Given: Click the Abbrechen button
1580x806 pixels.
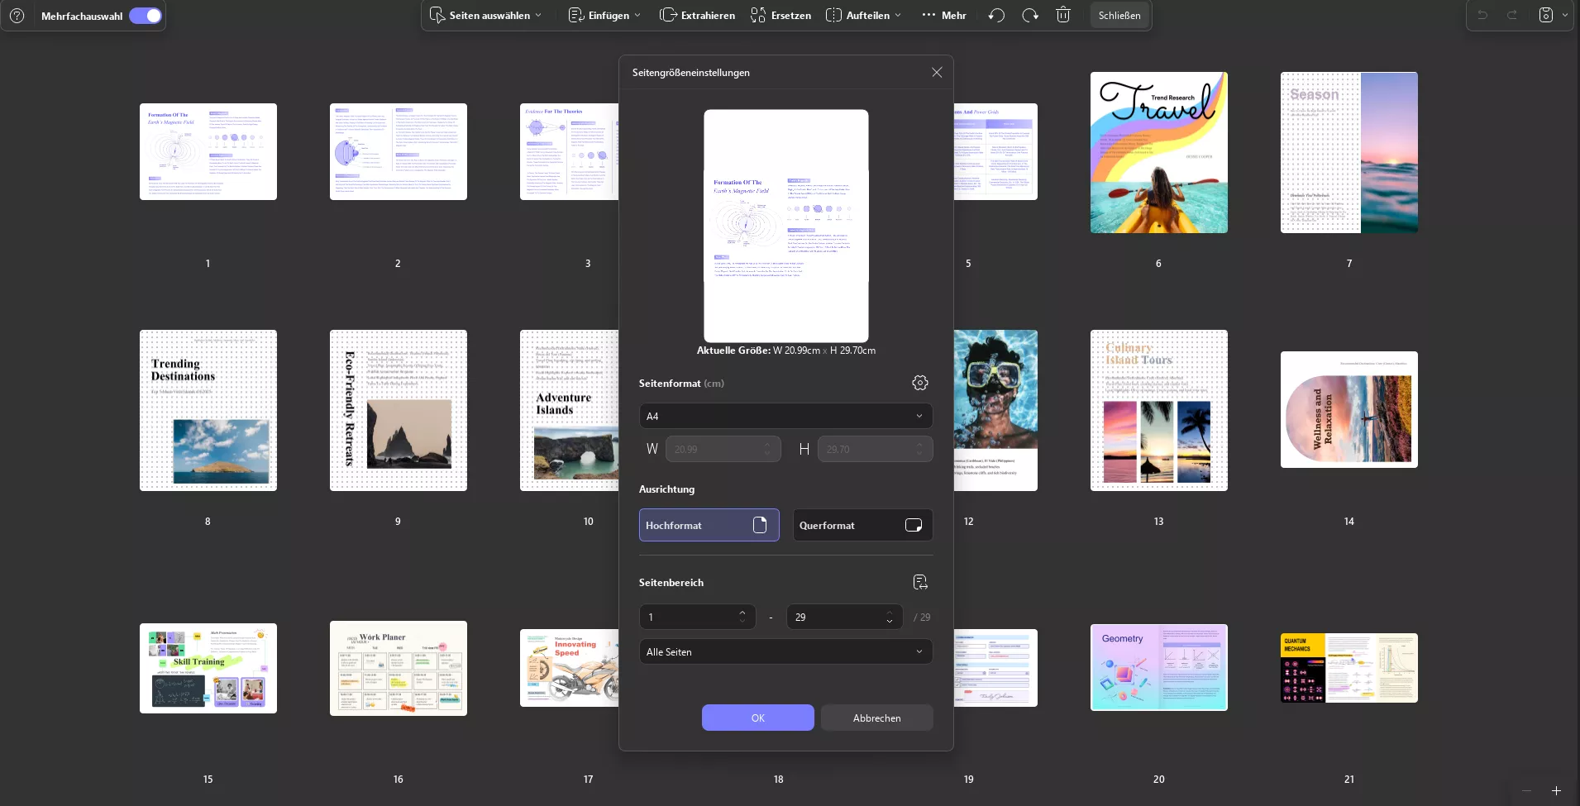Looking at the screenshot, I should click(876, 718).
